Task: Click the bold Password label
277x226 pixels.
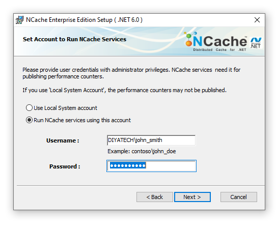Action: click(65, 166)
